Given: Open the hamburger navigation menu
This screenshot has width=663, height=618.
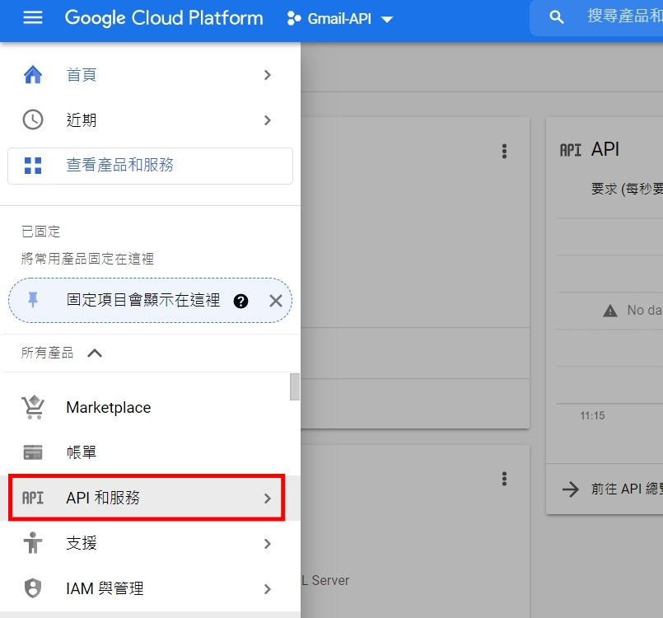Looking at the screenshot, I should 33,18.
